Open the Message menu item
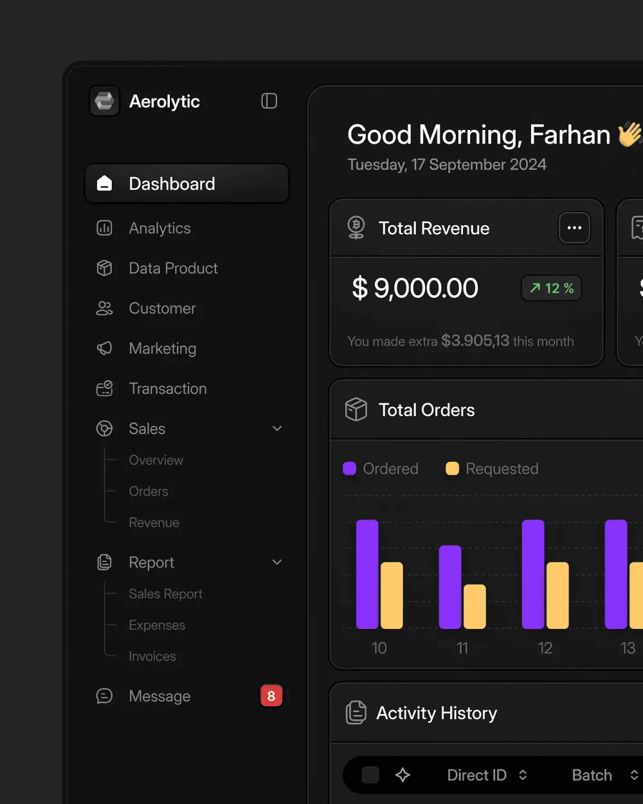Viewport: 643px width, 804px height. pos(159,696)
